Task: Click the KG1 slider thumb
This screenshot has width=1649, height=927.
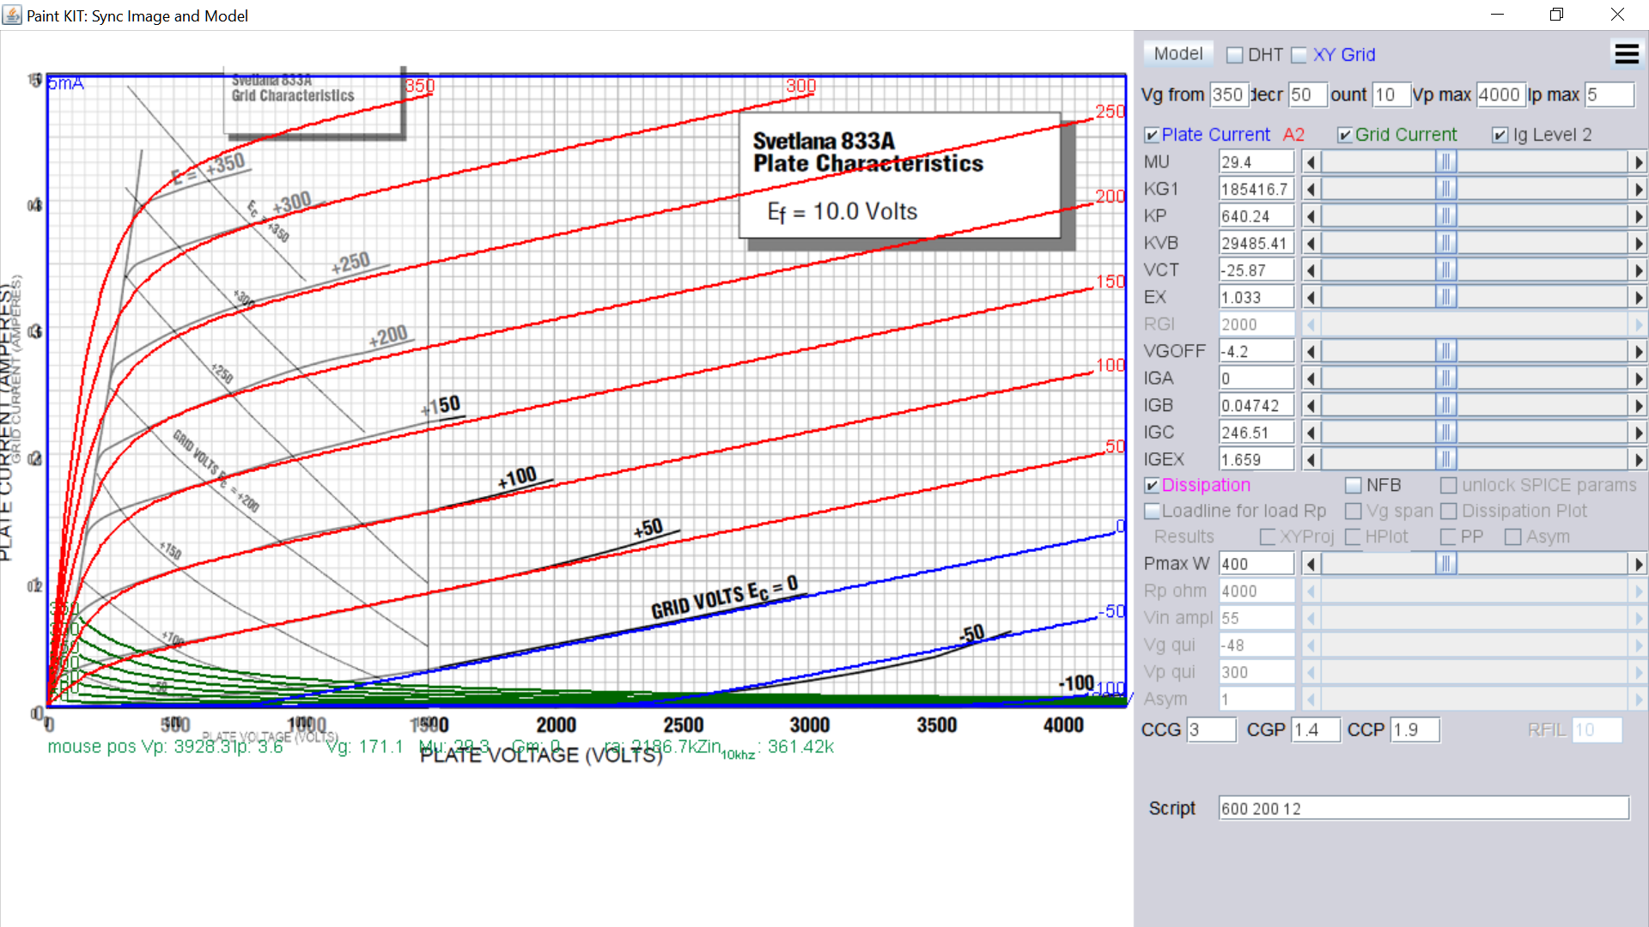Action: pos(1446,189)
